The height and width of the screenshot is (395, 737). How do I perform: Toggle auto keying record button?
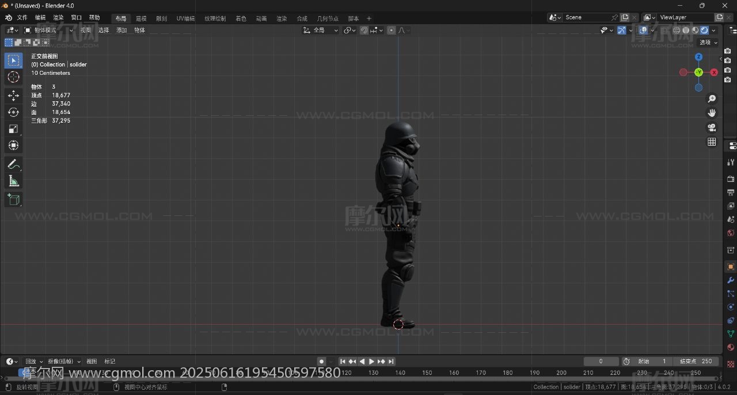click(321, 362)
